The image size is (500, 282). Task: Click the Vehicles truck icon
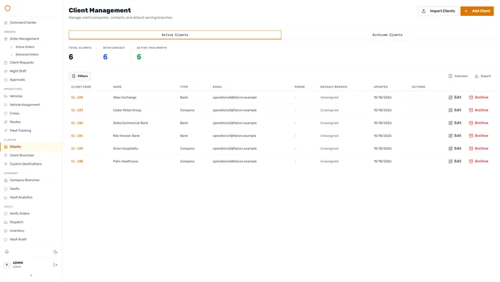coord(5,96)
